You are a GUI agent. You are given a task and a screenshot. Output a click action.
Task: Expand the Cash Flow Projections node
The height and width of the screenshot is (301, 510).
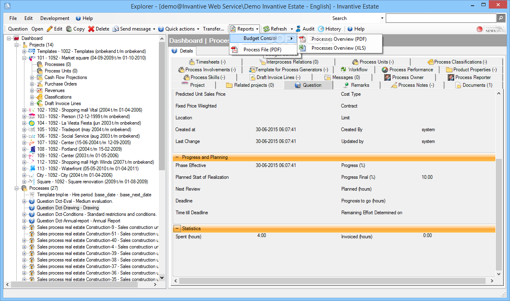32,77
